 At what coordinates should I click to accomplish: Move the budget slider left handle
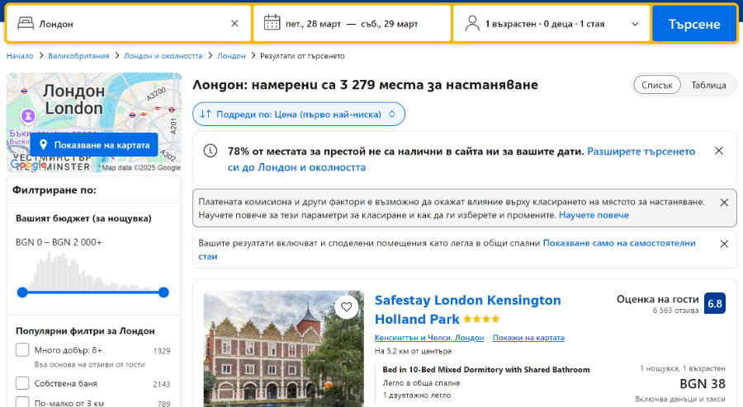click(x=22, y=292)
